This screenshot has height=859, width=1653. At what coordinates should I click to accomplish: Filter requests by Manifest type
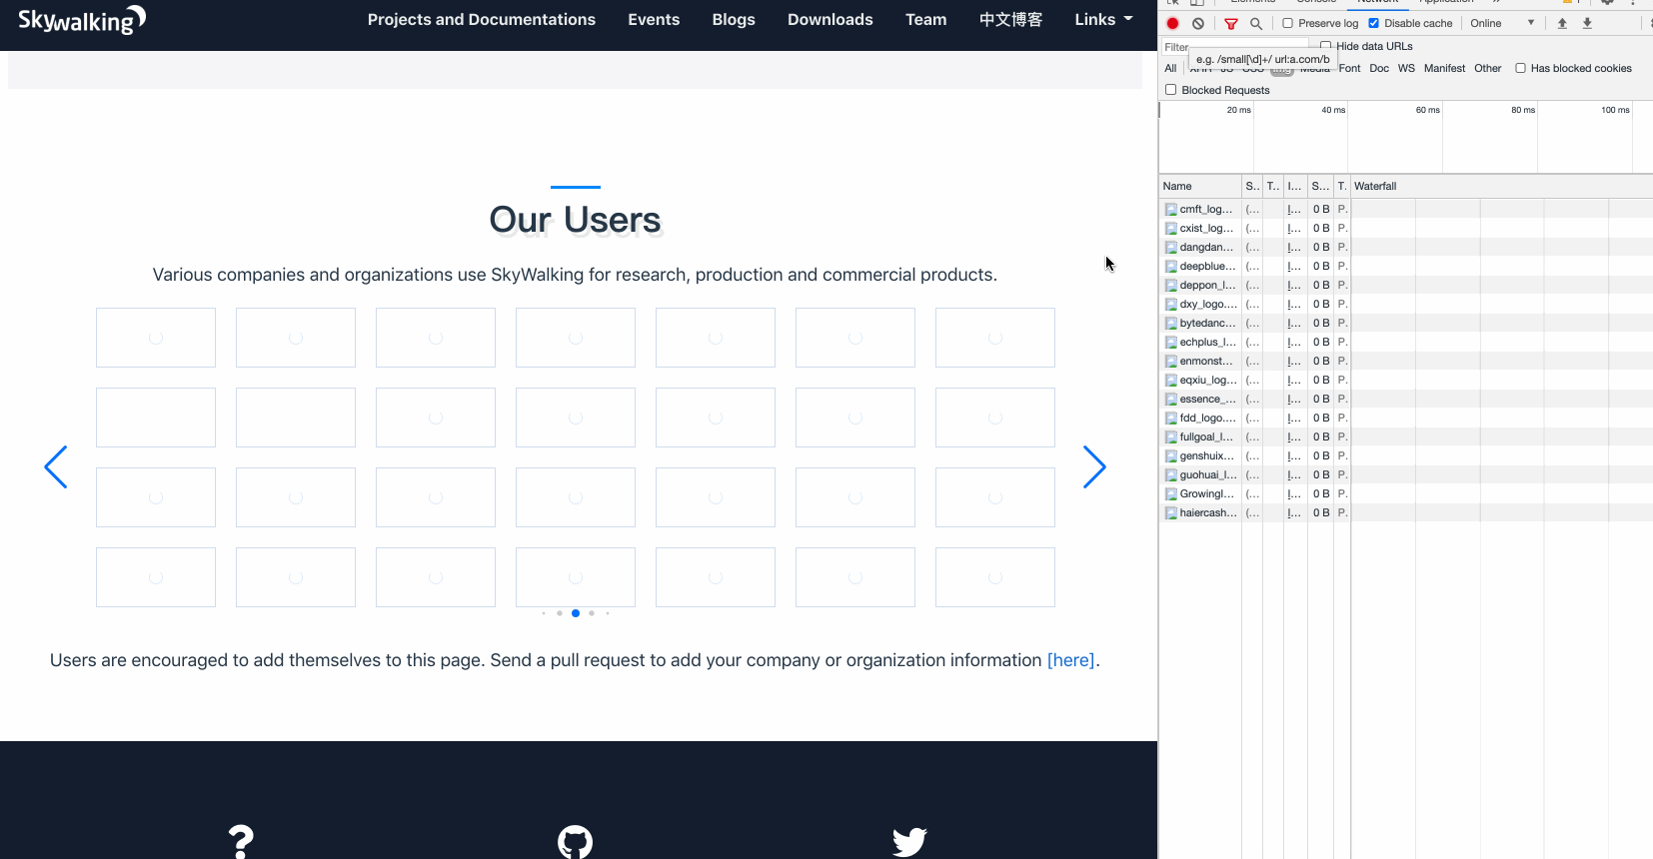coord(1445,68)
